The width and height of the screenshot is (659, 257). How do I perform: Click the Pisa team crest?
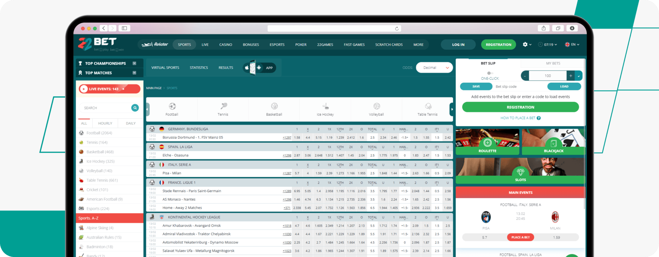click(486, 217)
